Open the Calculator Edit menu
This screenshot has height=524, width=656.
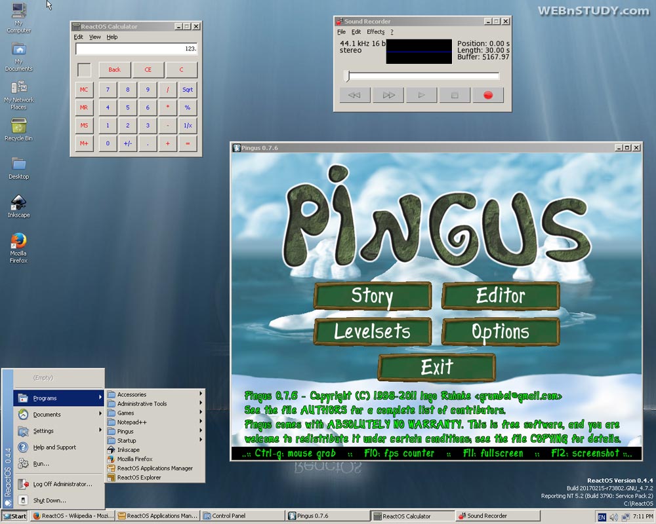coord(78,37)
